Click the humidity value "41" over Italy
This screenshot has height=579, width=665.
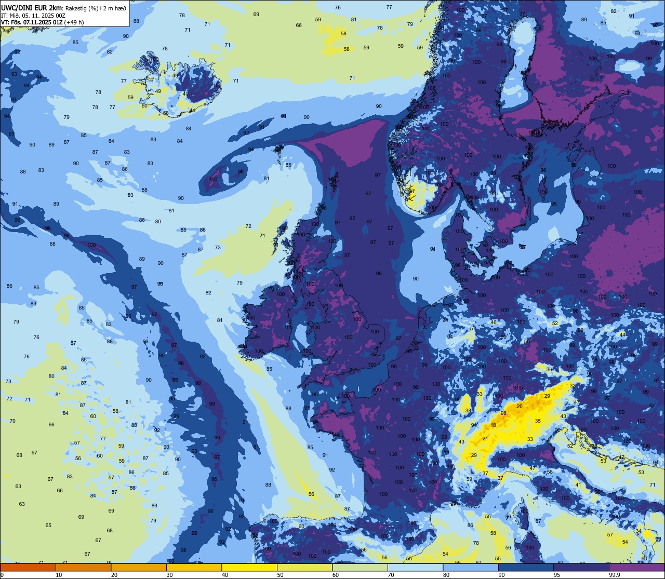click(578, 484)
